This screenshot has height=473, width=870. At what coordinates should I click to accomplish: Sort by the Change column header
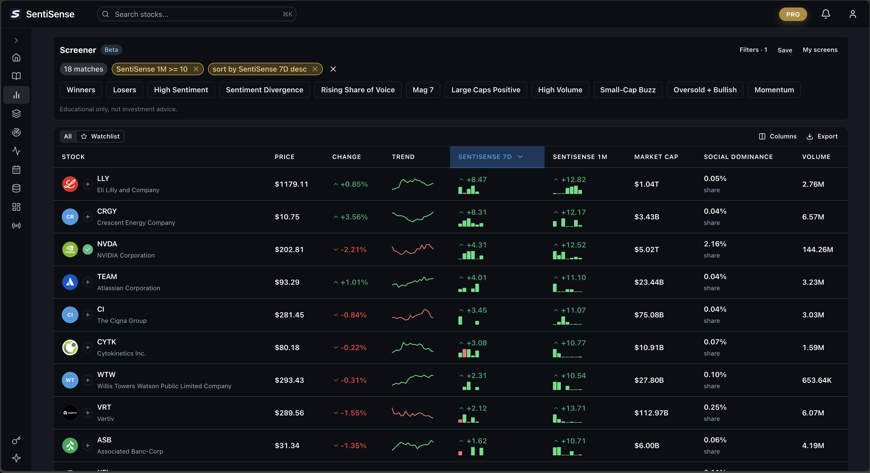click(x=347, y=157)
